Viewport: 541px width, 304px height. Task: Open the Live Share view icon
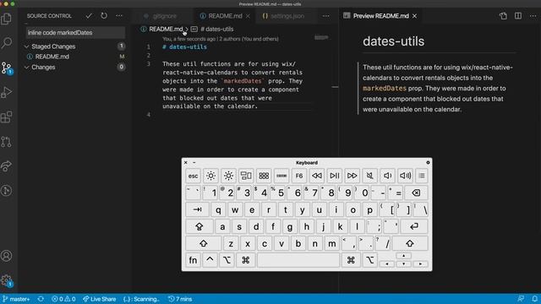[x=6, y=166]
